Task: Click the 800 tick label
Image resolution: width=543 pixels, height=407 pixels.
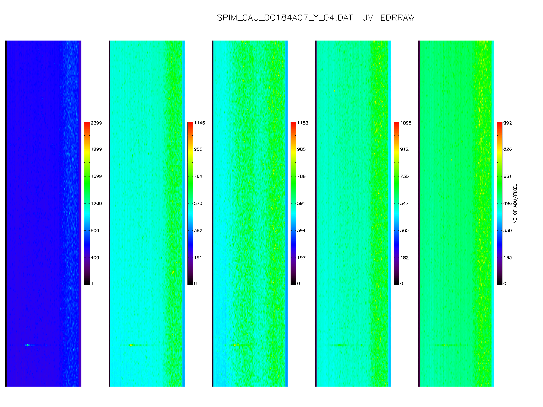Action: click(95, 231)
